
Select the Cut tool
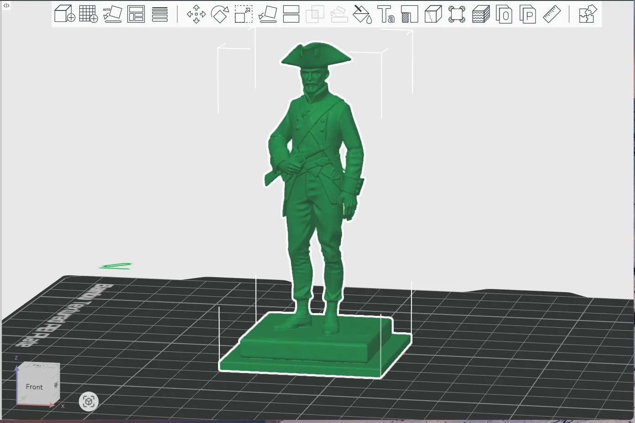coord(291,14)
